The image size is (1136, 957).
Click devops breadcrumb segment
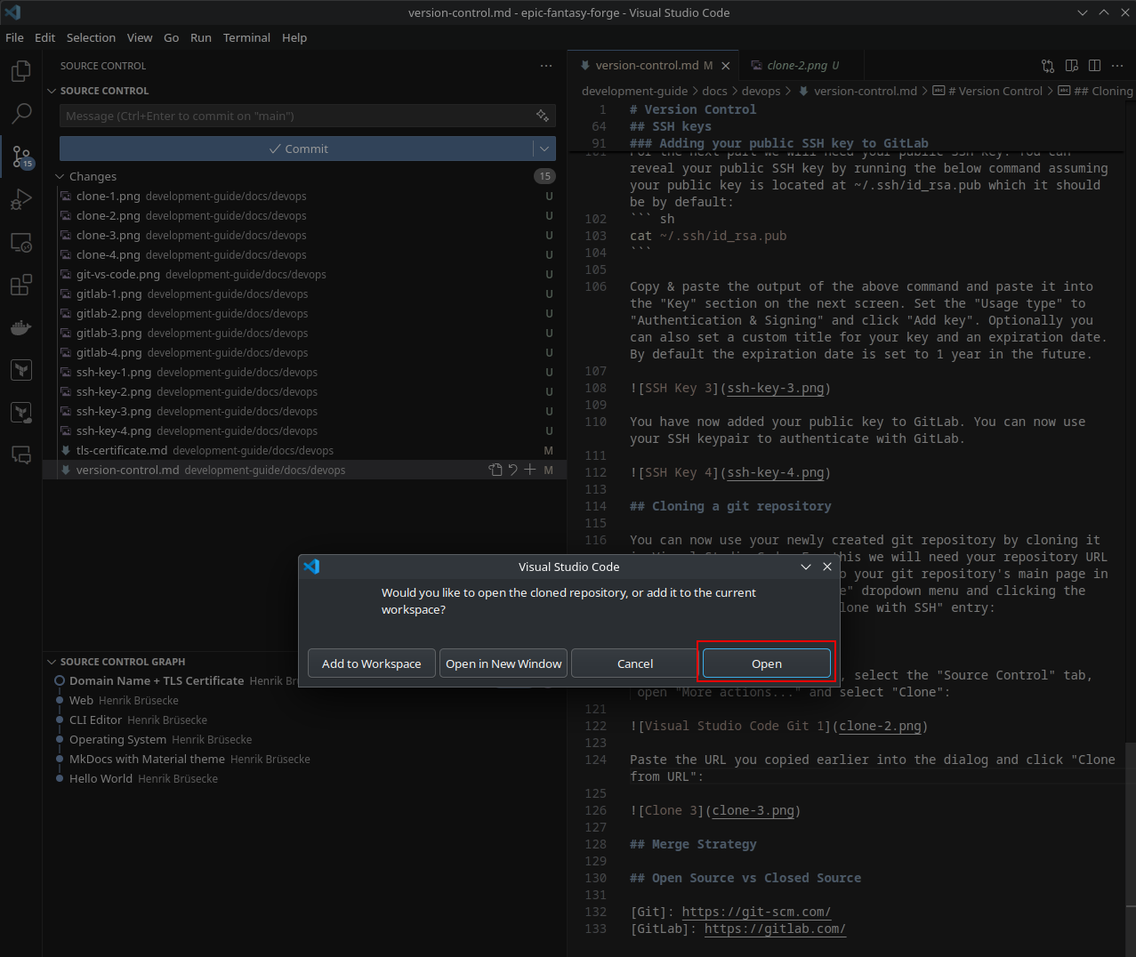click(x=761, y=91)
